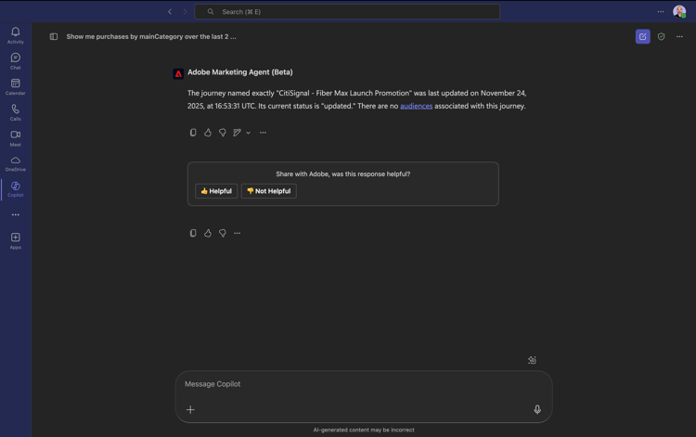Open the Activity bell icon
This screenshot has width=696, height=437.
coord(16,35)
